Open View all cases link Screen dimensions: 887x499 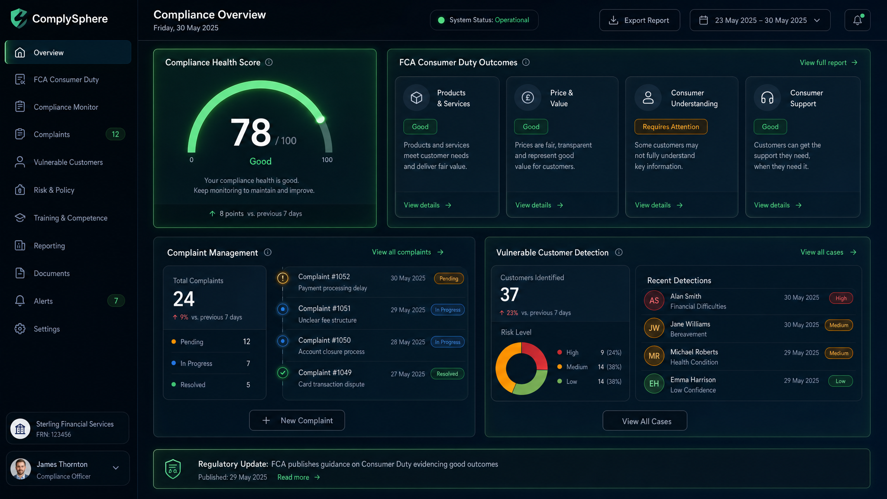pyautogui.click(x=828, y=252)
